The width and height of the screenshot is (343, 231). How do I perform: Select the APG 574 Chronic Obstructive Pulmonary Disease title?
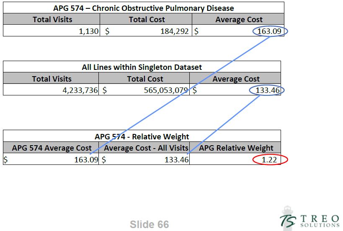pos(144,8)
